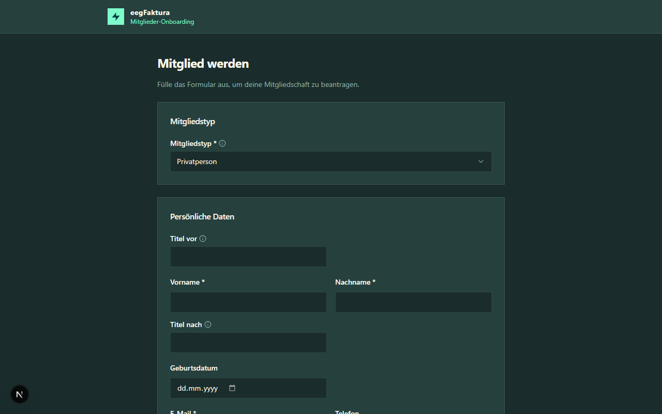Click the 'Fülle das Formular aus' description text

click(258, 84)
